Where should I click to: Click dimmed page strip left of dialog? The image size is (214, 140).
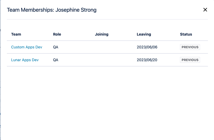[0, 80]
